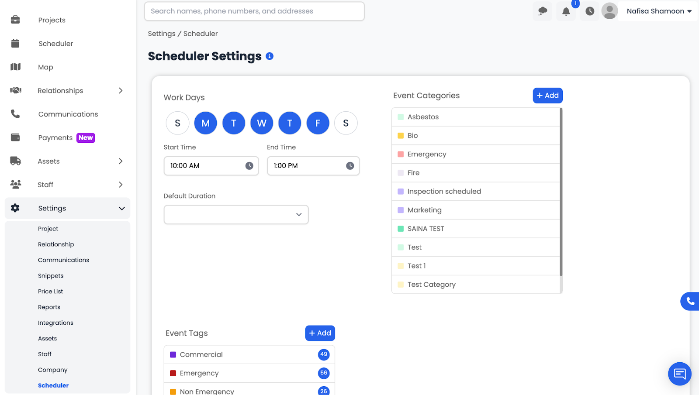Click the notifications bell

coord(566,11)
